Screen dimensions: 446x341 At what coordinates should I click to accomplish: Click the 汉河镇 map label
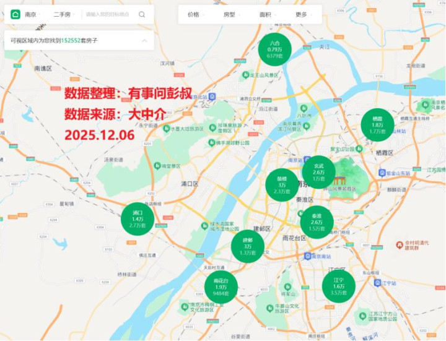pyautogui.click(x=167, y=63)
